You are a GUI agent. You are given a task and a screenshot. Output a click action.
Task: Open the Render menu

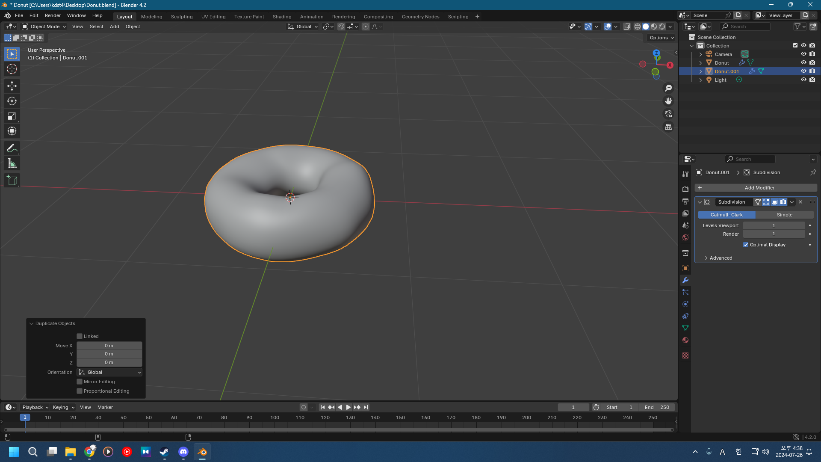(53, 15)
